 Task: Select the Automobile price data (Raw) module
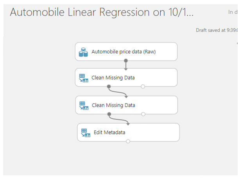tap(126, 52)
